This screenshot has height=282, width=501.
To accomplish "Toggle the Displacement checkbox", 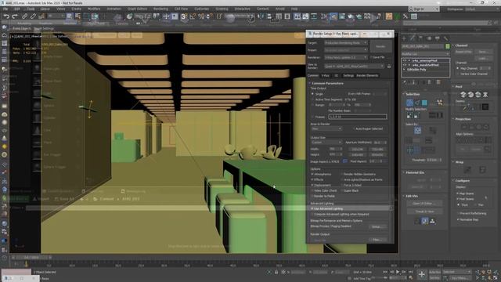I will [312, 185].
